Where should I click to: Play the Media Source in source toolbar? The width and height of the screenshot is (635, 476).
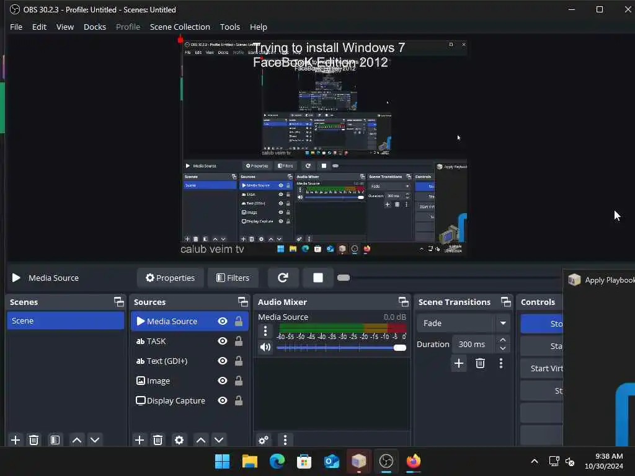coord(16,278)
